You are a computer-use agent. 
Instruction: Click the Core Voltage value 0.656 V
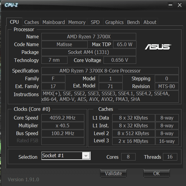120,60
